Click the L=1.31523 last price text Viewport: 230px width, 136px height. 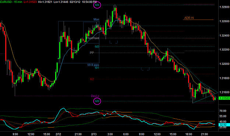tap(30, 2)
